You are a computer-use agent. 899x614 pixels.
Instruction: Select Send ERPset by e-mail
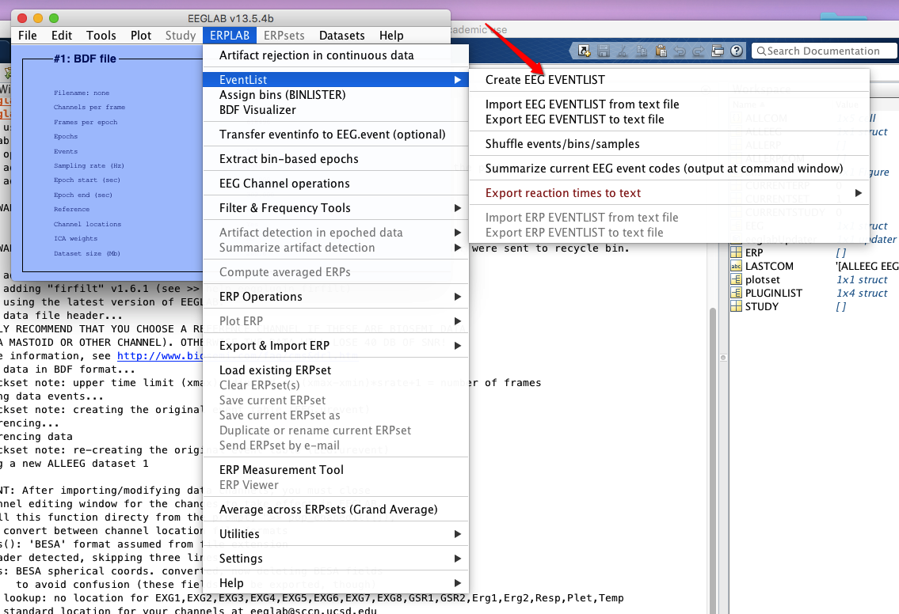(x=336, y=445)
